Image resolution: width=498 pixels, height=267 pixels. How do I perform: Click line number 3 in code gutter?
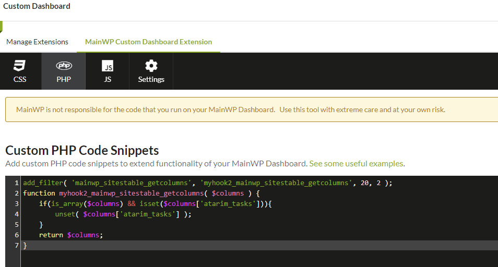tap(17, 204)
